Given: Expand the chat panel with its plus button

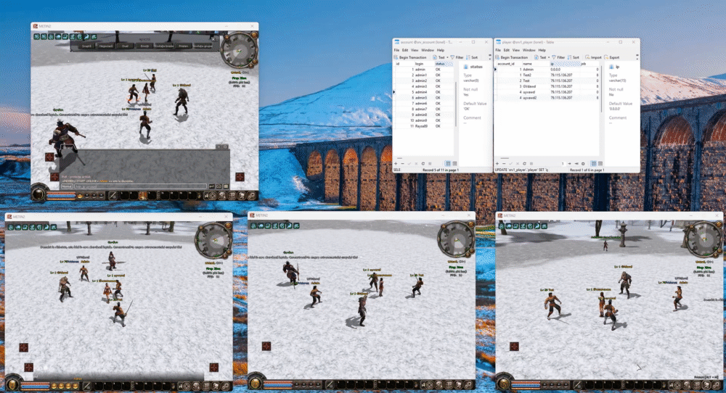Looking at the screenshot, I should coord(219,147).
